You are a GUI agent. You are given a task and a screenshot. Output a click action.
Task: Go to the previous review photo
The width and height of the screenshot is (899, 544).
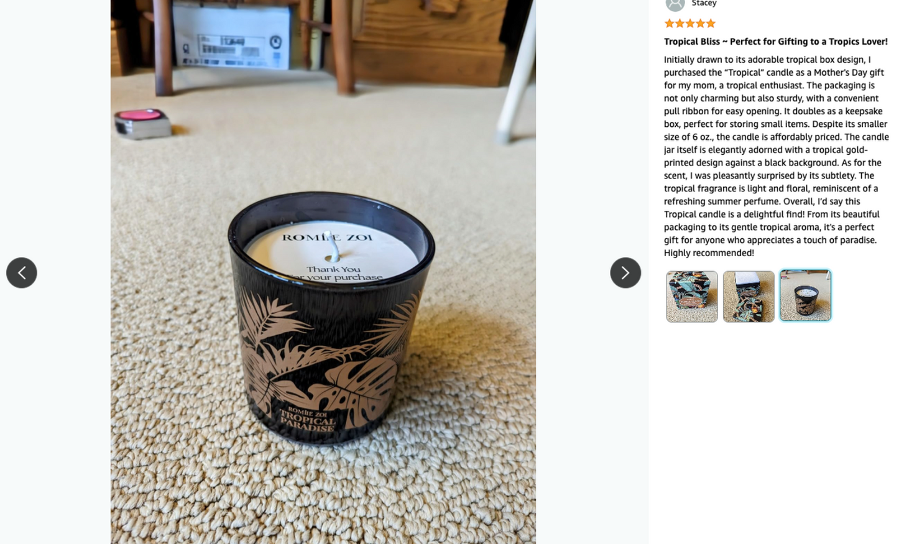[22, 273]
